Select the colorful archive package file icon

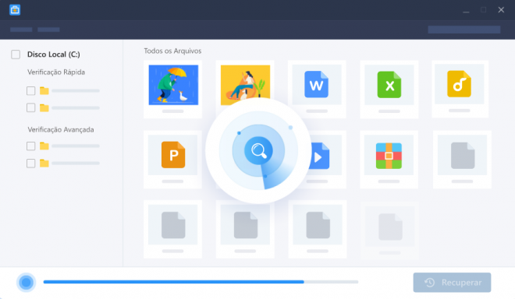coord(389,156)
